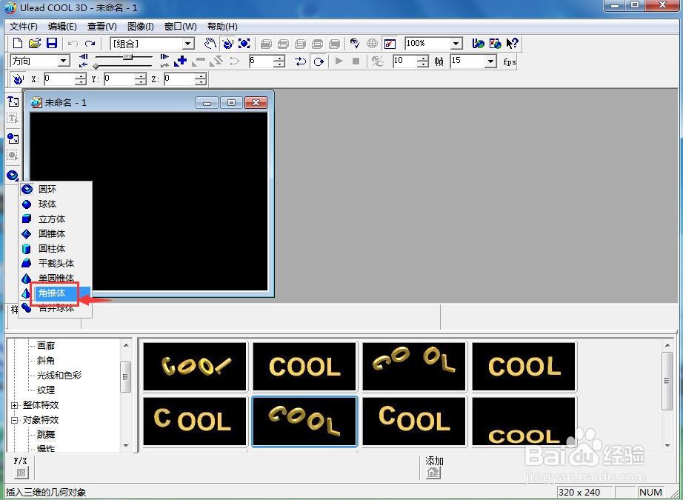Click the insert geometric object torus icon

click(x=13, y=176)
